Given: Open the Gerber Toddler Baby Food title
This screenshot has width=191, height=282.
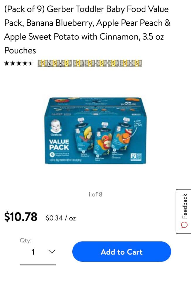Looking at the screenshot, I should point(87,30).
